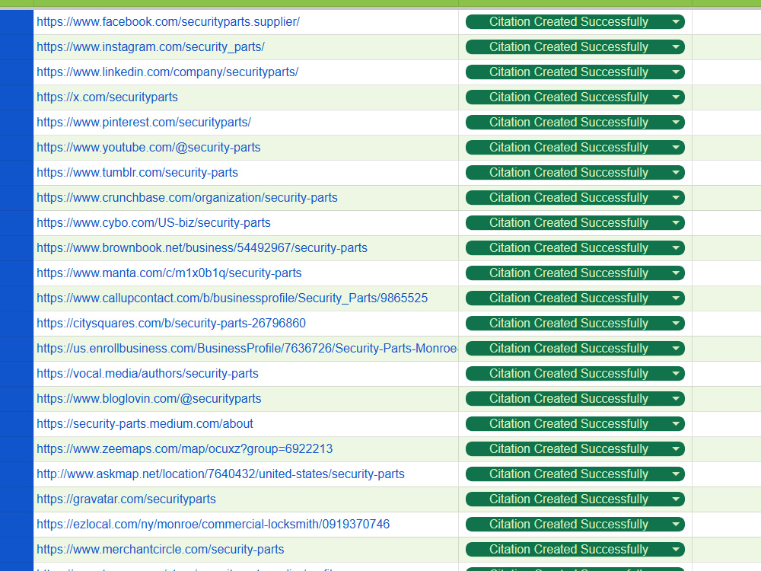This screenshot has height=571, width=761.
Task: Expand status dropdown arrow in pinterest row
Action: pyautogui.click(x=676, y=123)
